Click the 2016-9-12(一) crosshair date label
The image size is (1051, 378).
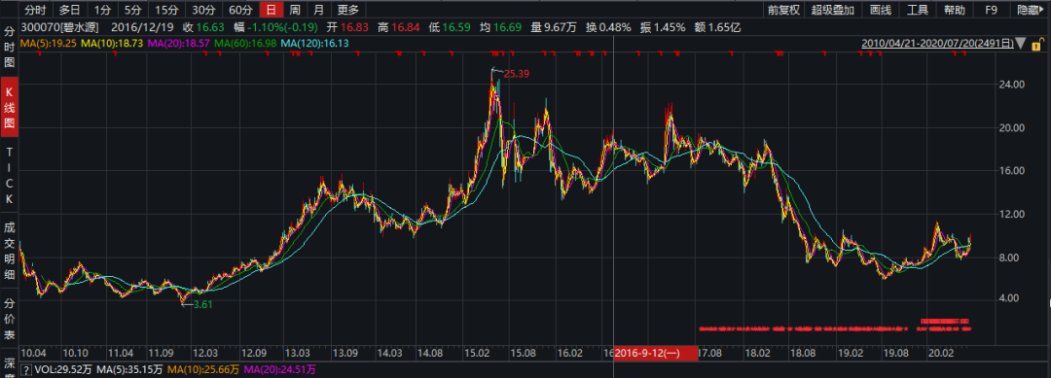tap(656, 354)
